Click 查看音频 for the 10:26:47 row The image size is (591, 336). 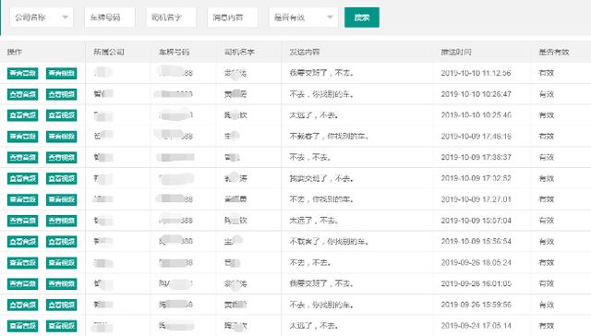pos(22,94)
